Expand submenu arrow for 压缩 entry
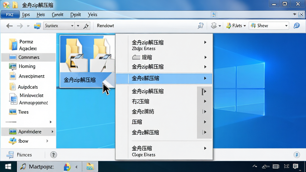 click(x=205, y=122)
